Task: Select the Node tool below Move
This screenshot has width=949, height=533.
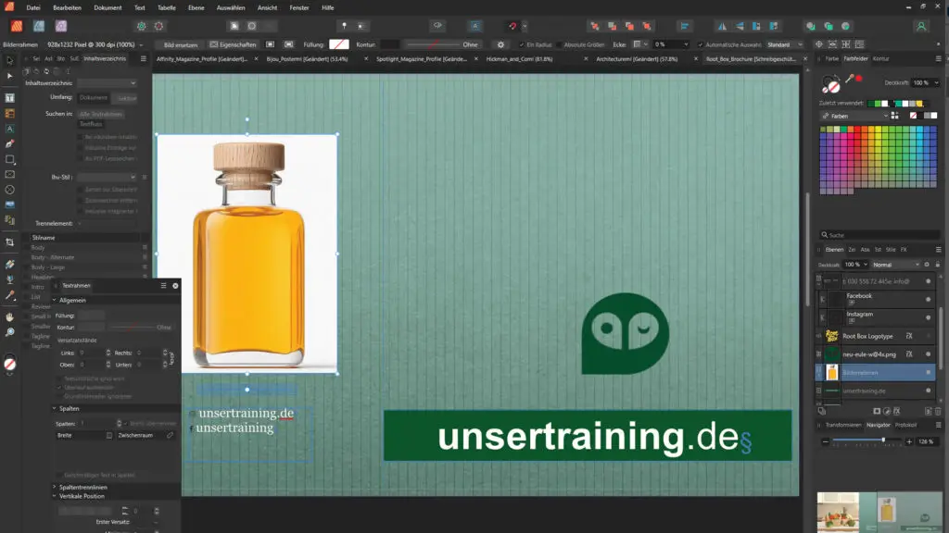Action: [x=9, y=76]
